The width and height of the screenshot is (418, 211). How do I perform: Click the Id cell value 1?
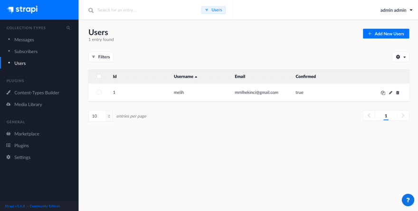point(114,92)
